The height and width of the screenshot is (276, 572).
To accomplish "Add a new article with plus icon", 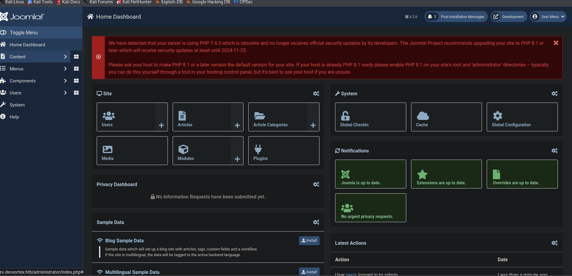I will (237, 125).
